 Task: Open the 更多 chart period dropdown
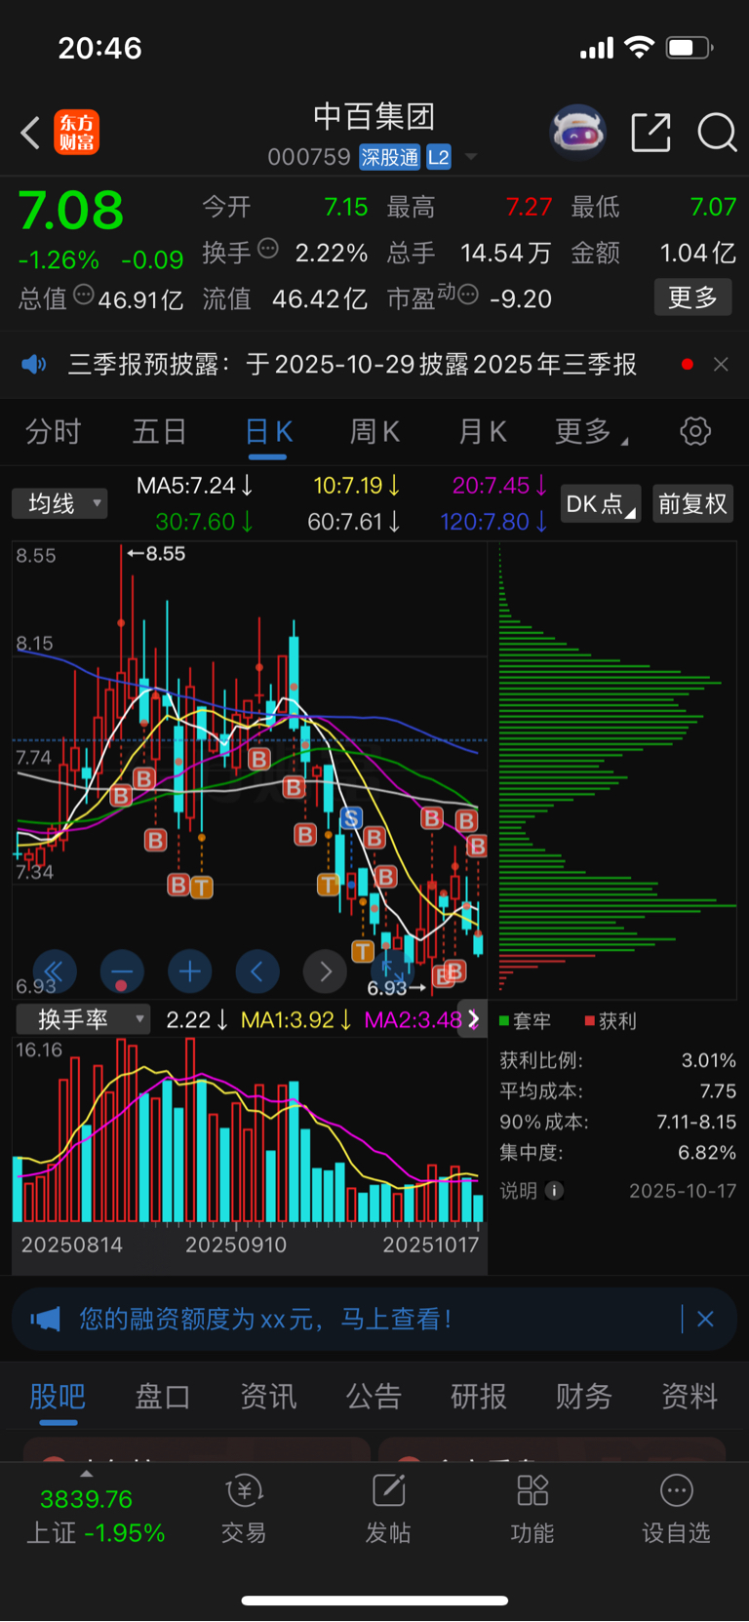(x=591, y=431)
